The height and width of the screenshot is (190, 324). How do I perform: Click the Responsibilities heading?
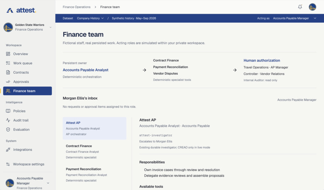[x=152, y=162]
